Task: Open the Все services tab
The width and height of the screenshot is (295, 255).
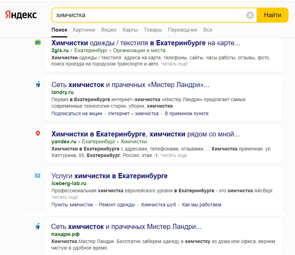Action: (208, 30)
